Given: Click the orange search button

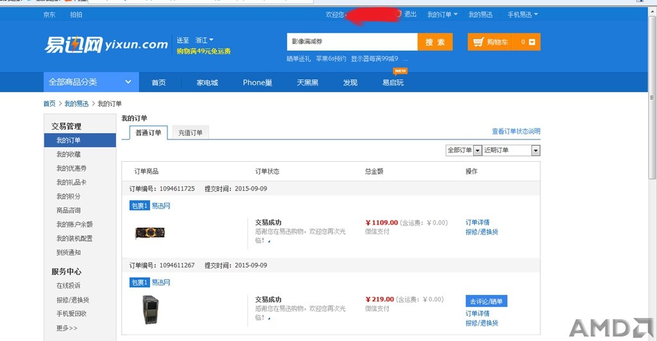Looking at the screenshot, I should [435, 42].
